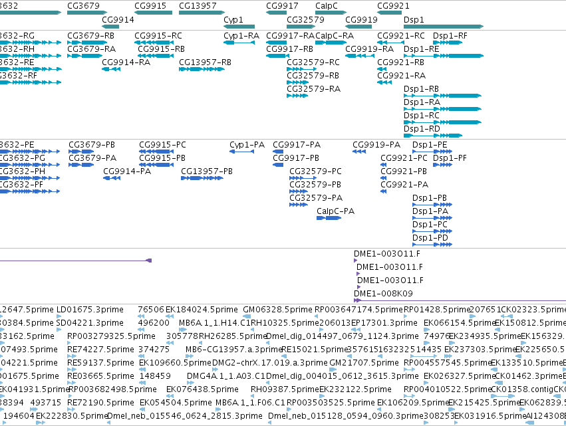
Task: Select the CalpC gene bar
Action: tap(331, 13)
